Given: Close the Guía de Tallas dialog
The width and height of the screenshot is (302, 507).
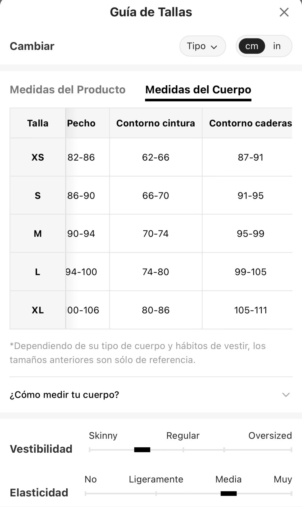Looking at the screenshot, I should (284, 12).
